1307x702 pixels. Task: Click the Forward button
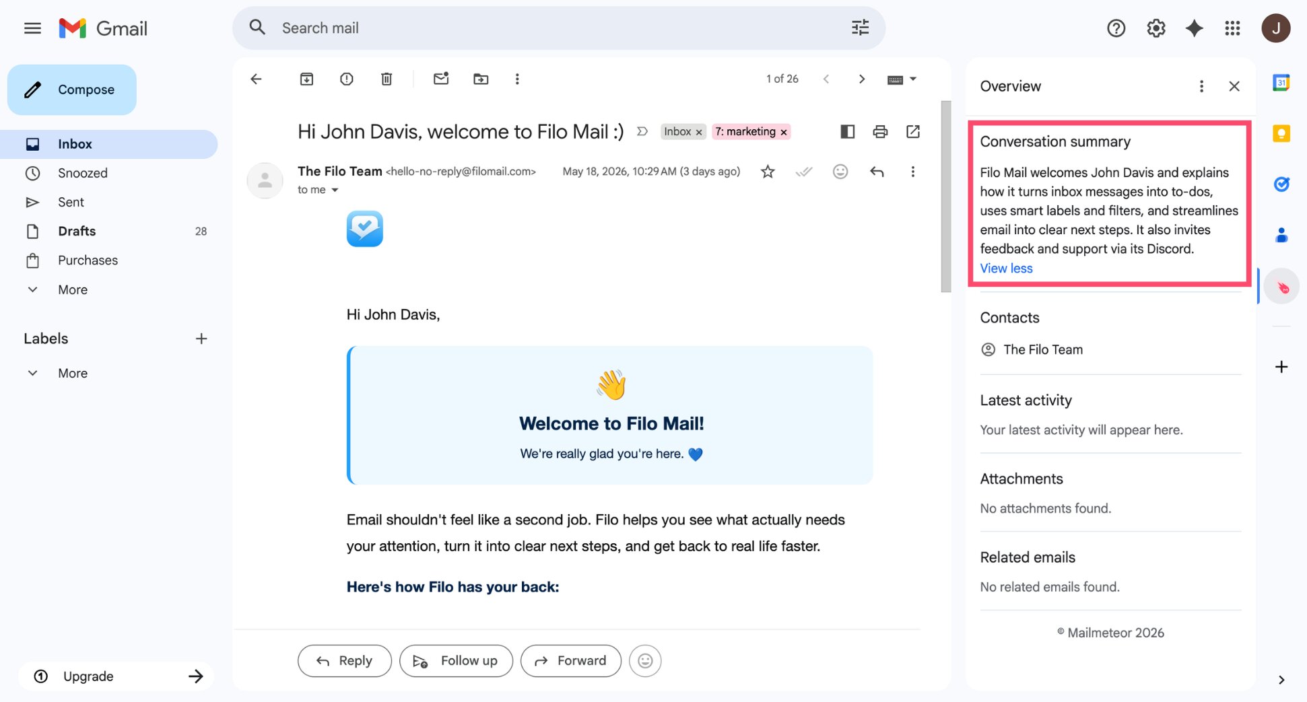[x=571, y=661]
